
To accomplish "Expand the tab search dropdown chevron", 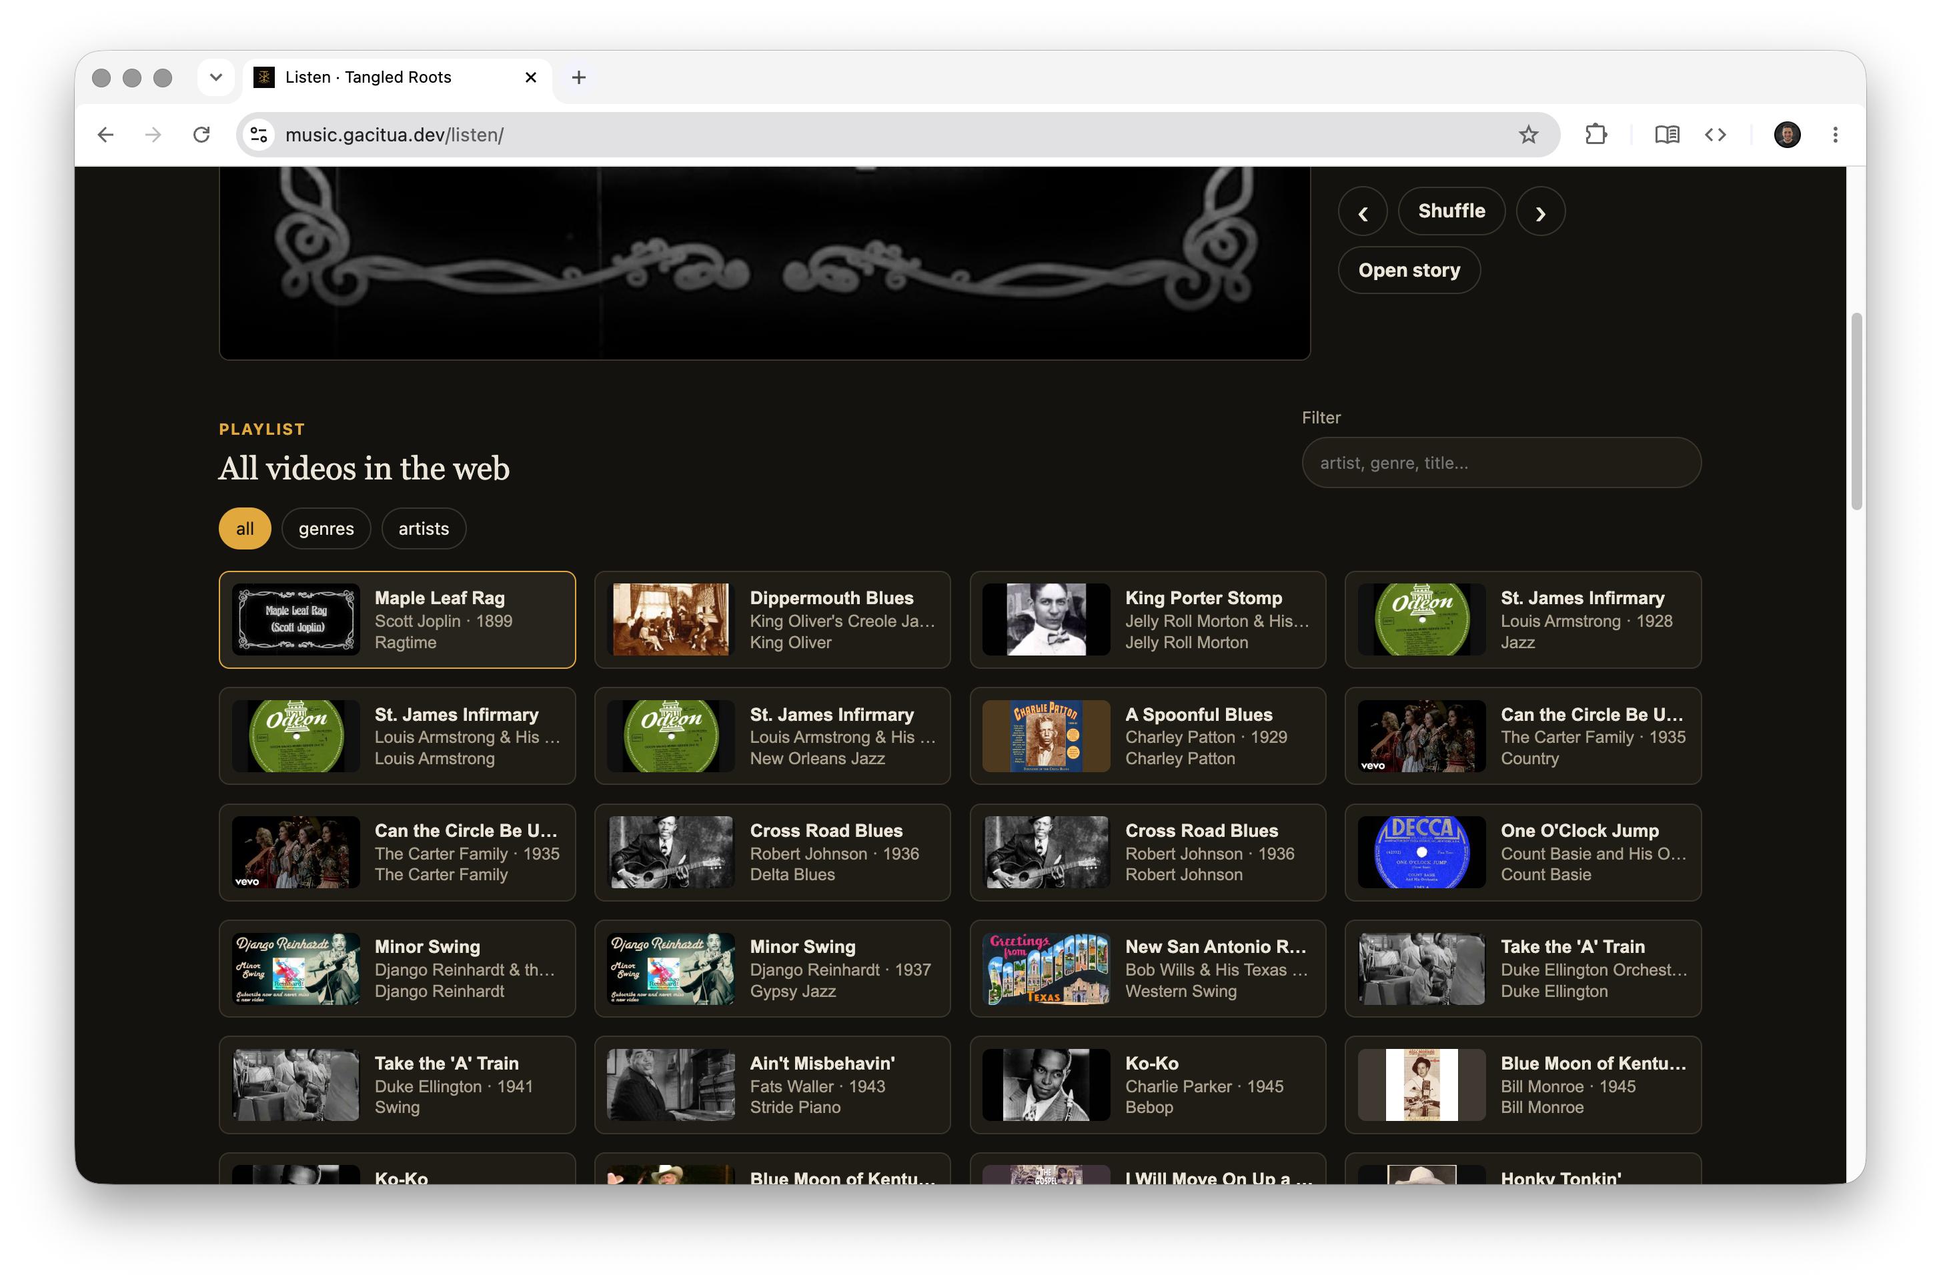I will 216,77.
